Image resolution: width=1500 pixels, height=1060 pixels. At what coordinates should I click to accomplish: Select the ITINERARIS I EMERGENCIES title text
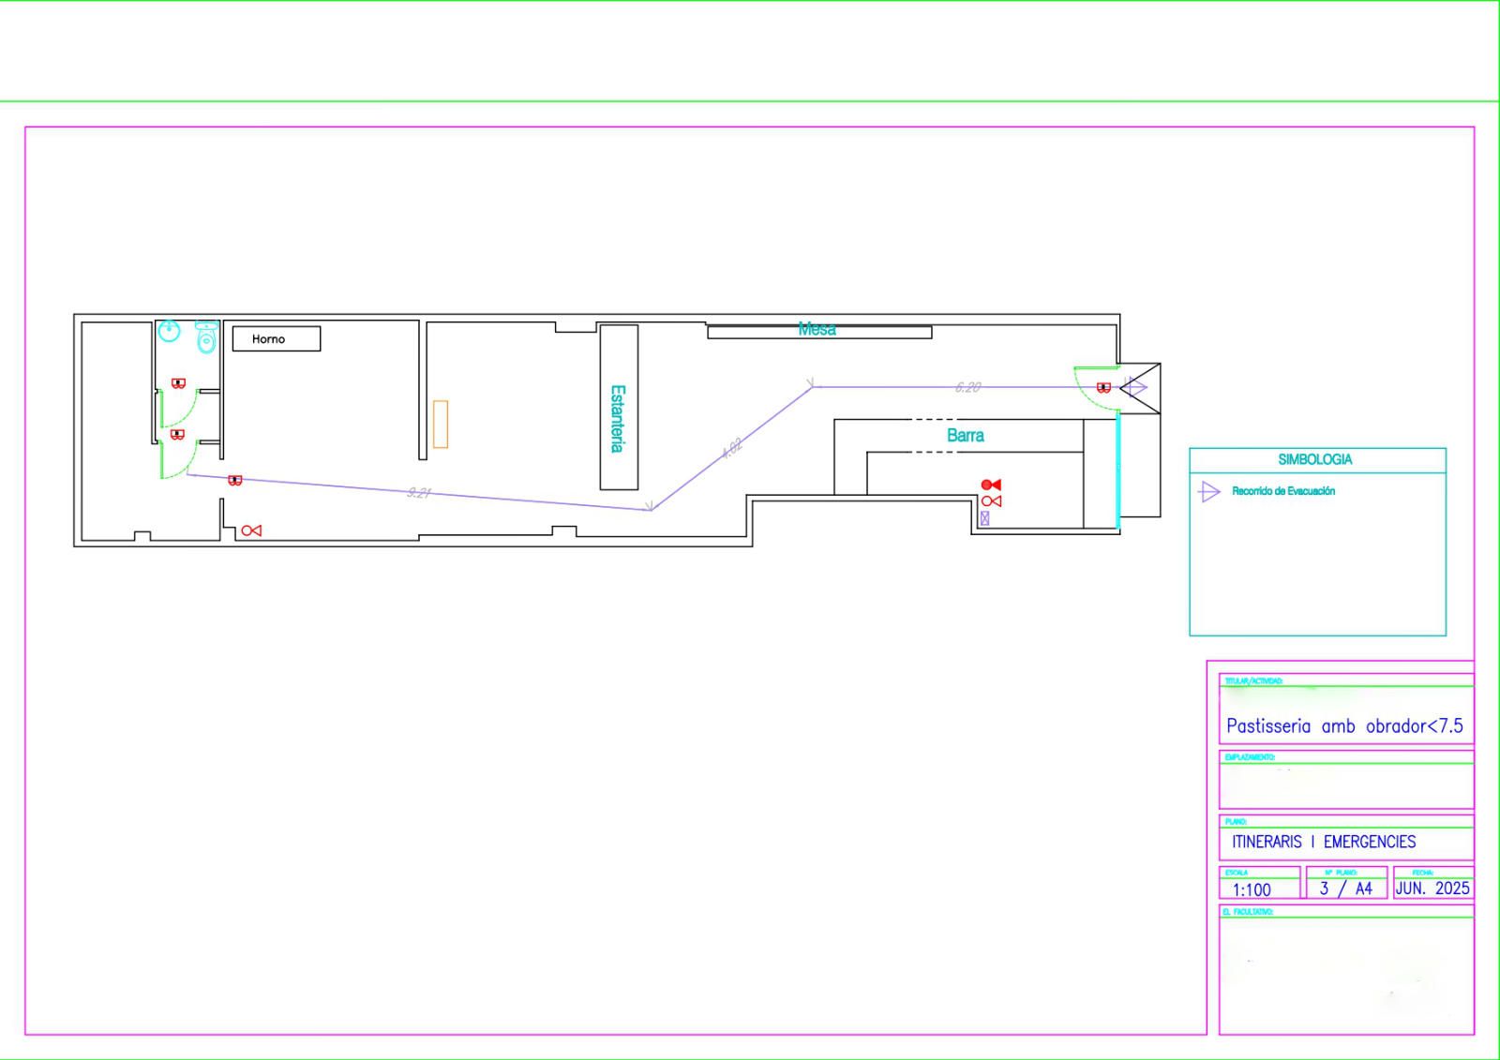click(x=1324, y=842)
